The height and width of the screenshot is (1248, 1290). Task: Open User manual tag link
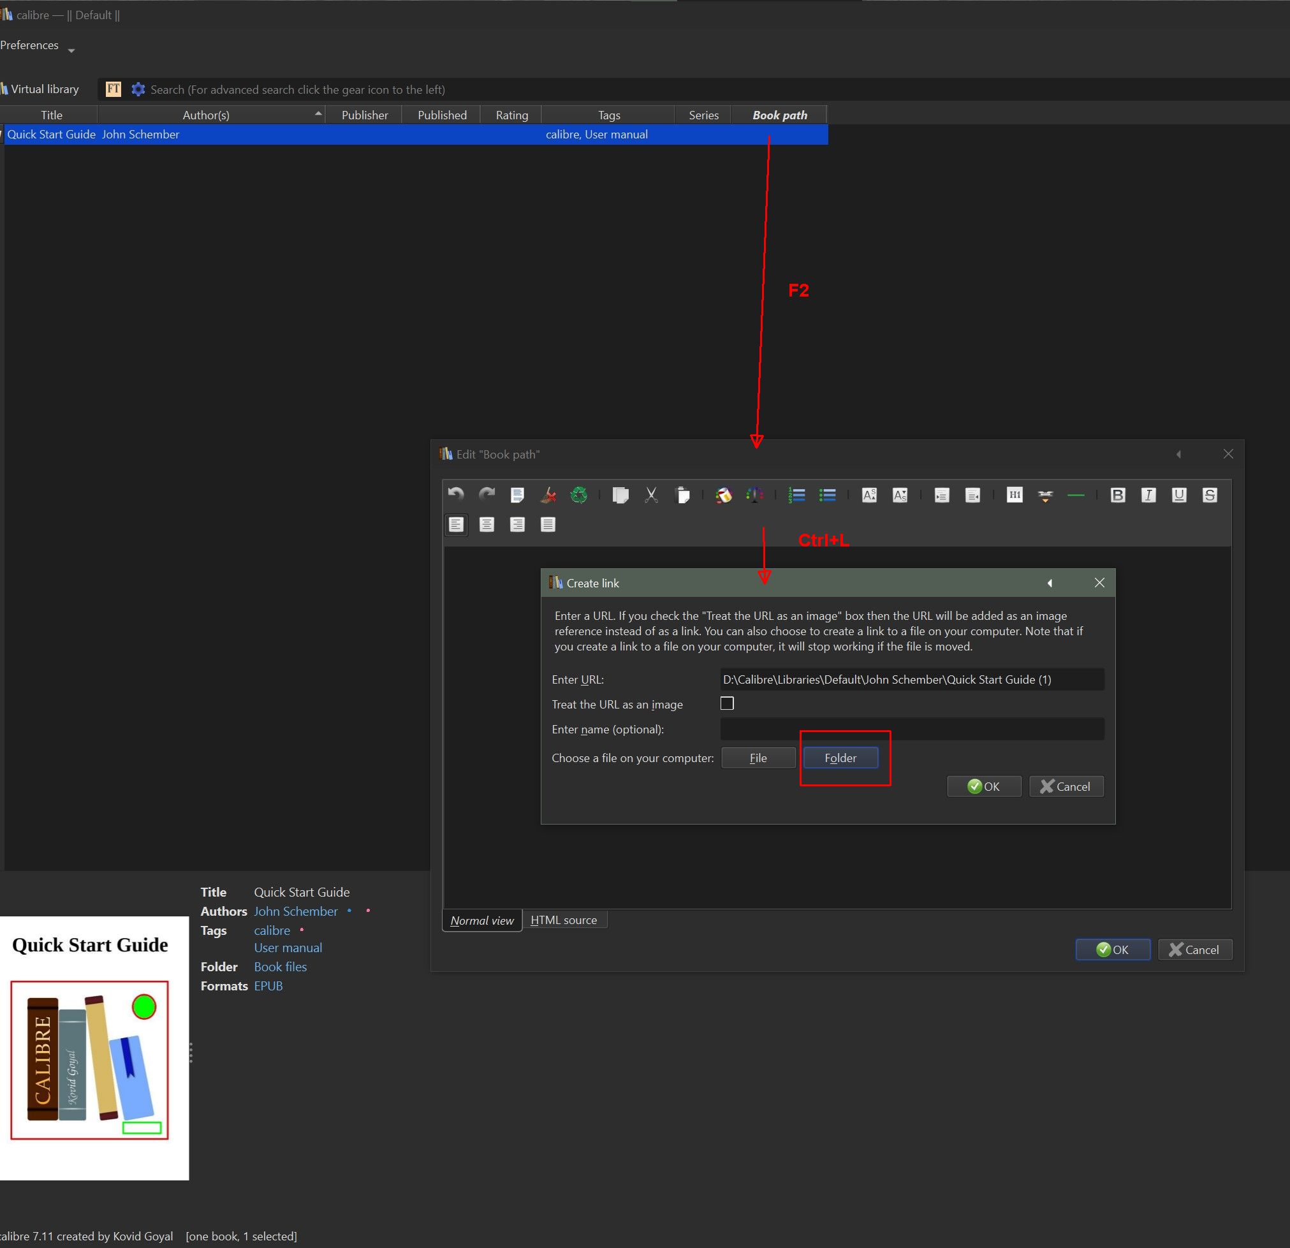[x=288, y=948]
